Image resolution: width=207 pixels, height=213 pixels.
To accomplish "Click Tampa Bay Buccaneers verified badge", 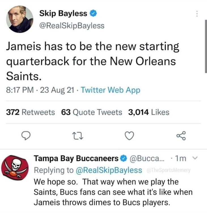I will pos(123,158).
